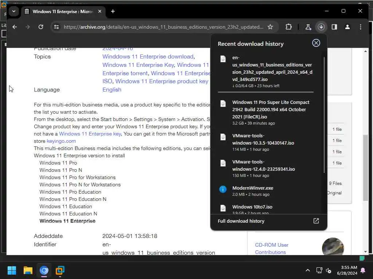Select the Windows 11 Enterprise tab
Image resolution: width=373 pixels, height=279 pixels.
coord(63,11)
